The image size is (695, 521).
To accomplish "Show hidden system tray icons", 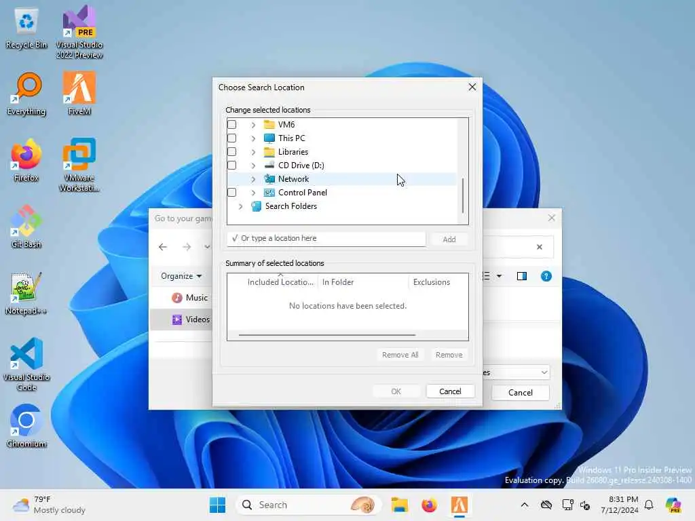I will pyautogui.click(x=525, y=505).
